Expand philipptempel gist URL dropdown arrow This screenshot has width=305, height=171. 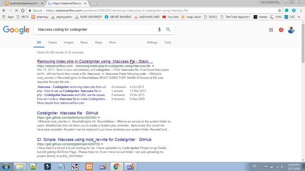pyautogui.click(x=102, y=144)
